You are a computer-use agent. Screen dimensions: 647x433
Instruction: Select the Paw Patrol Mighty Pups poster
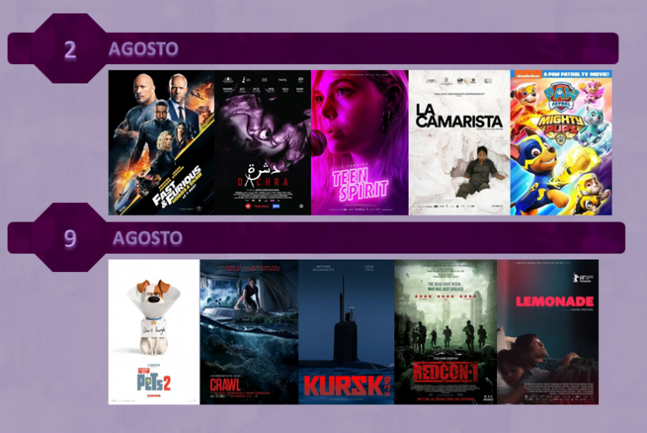pos(561,142)
